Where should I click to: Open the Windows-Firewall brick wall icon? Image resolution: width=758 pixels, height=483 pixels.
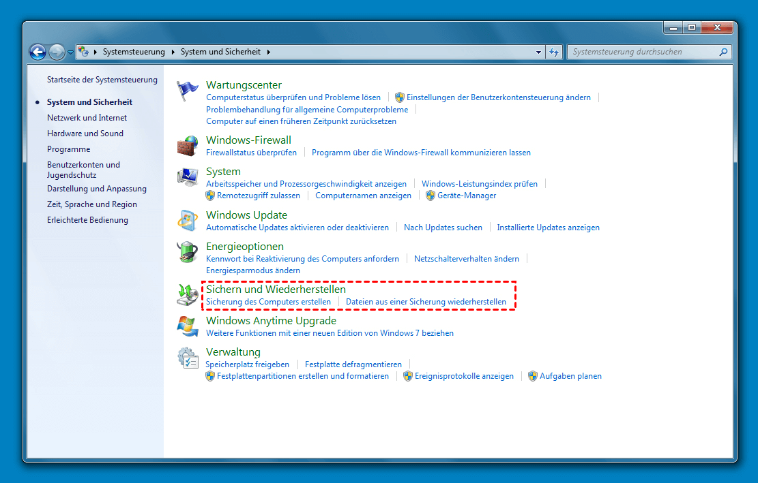tap(187, 146)
